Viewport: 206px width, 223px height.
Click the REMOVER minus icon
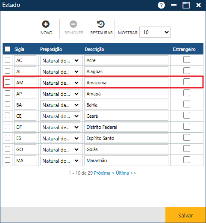point(73,24)
